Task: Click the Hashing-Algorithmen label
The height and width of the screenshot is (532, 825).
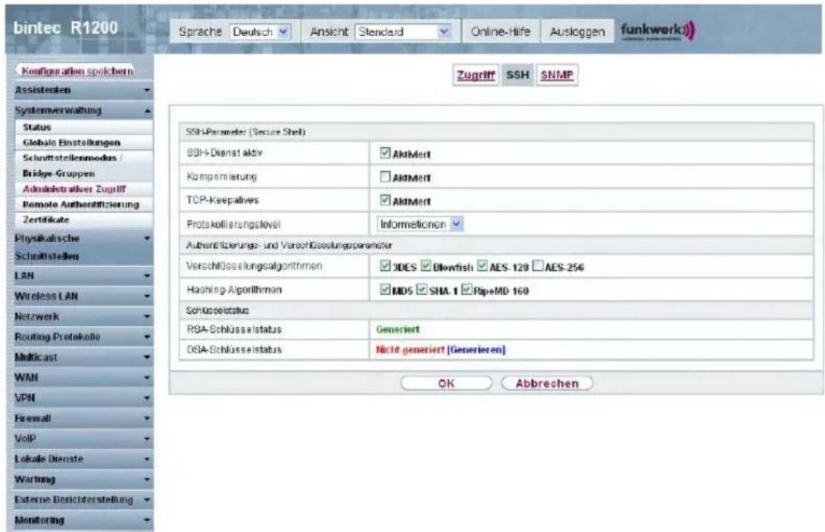Action: (x=234, y=290)
